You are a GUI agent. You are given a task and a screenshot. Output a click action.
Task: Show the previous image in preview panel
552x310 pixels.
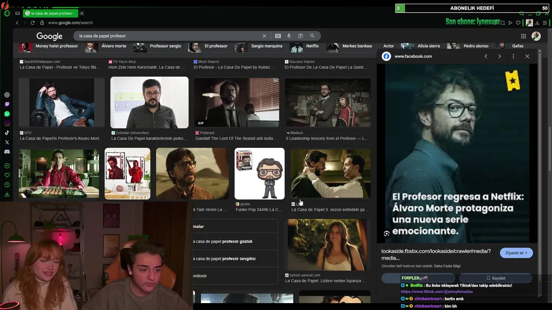pyautogui.click(x=486, y=56)
